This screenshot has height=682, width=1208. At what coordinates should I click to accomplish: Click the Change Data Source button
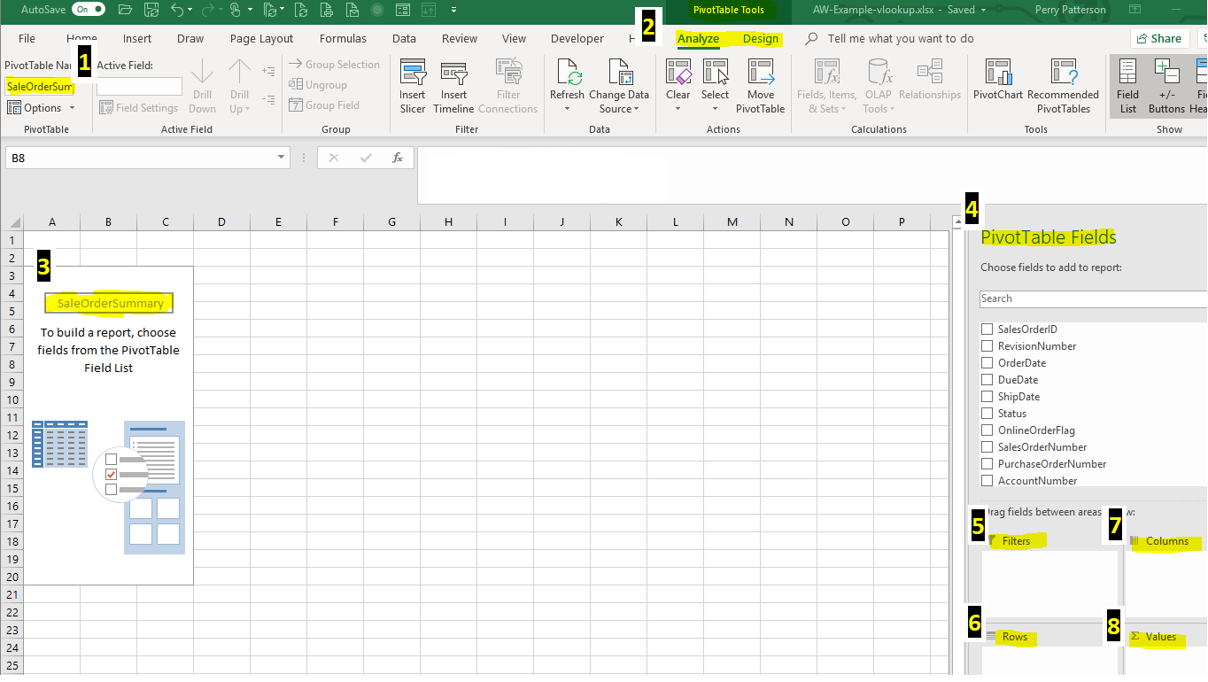point(619,86)
